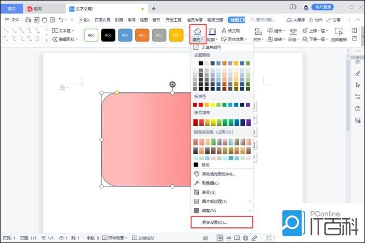Click the Fill (填充) paint bucket icon
365x243 pixels.
[198, 31]
